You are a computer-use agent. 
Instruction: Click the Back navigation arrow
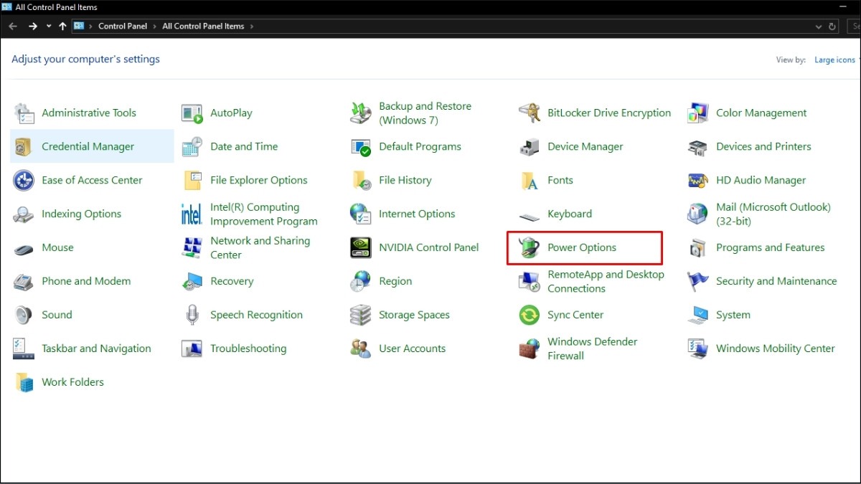13,27
